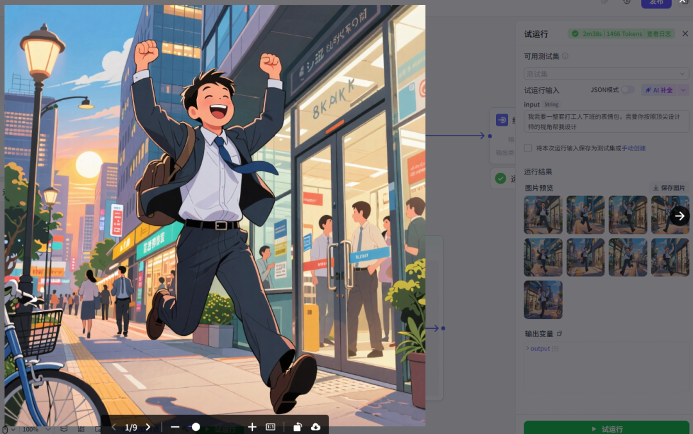
Task: Expand the output [9] variable
Action: pos(527,349)
